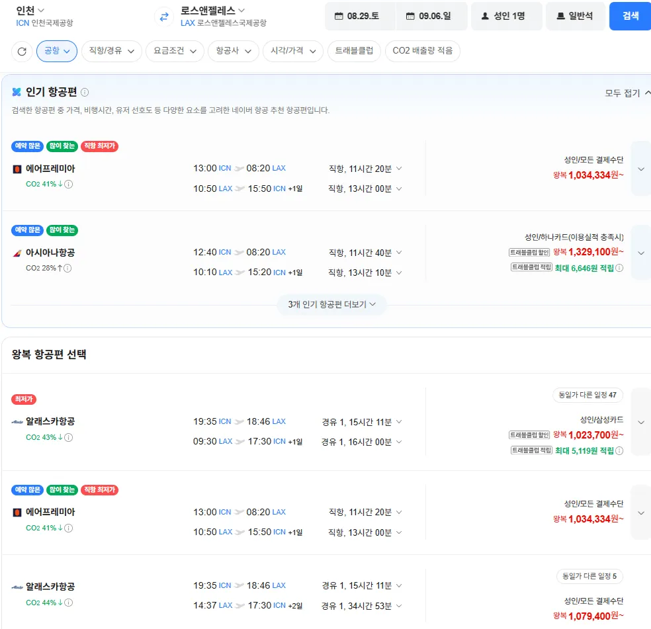Screen dimensions: 651x629
Task: Change seat class 일반석
Action: [x=576, y=16]
